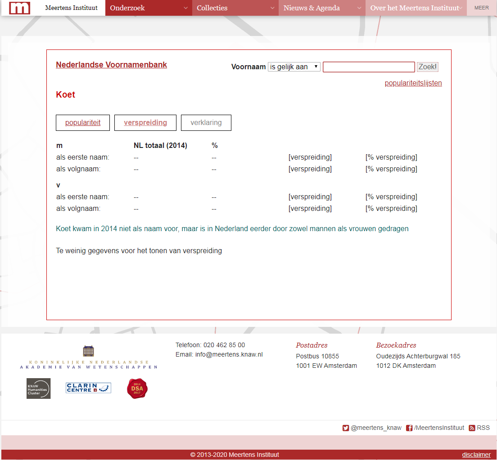Expand the Over het Meertens Instituut chevron
This screenshot has height=460, width=497.
coord(461,8)
